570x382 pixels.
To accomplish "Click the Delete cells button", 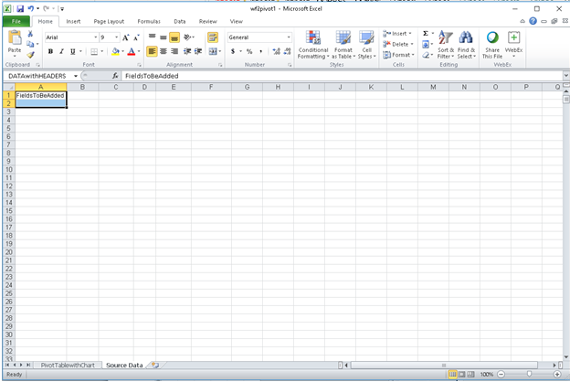I will 398,44.
